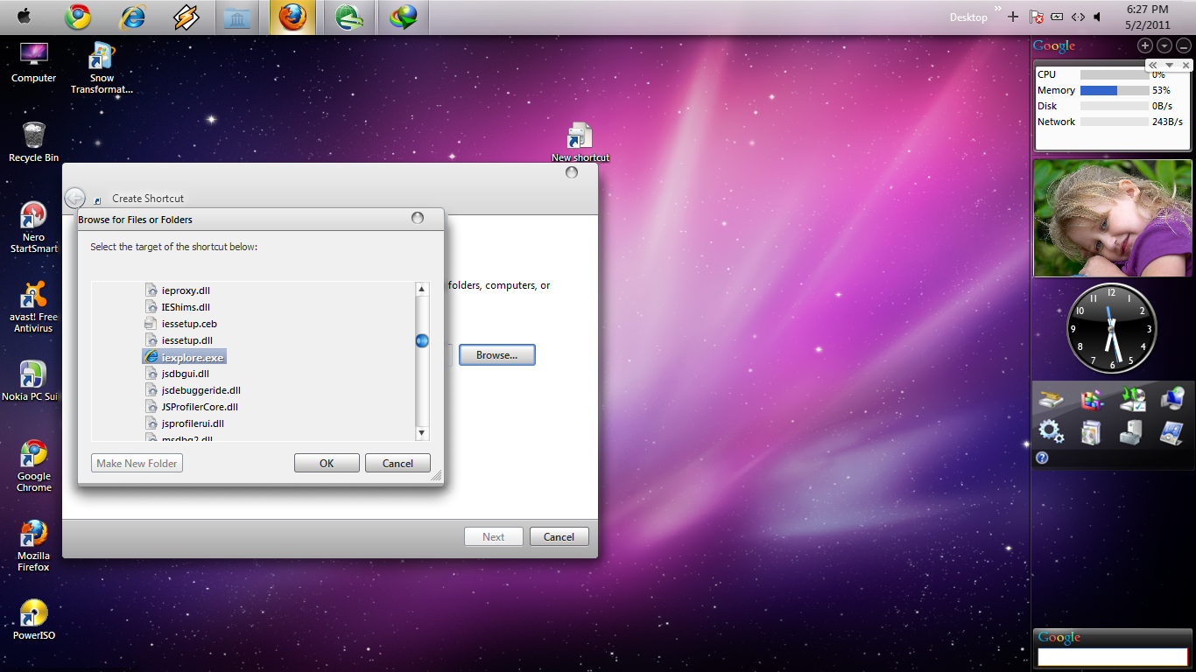Open Mozilla Firefox desktop shortcut
This screenshot has width=1196, height=672.
coord(33,546)
